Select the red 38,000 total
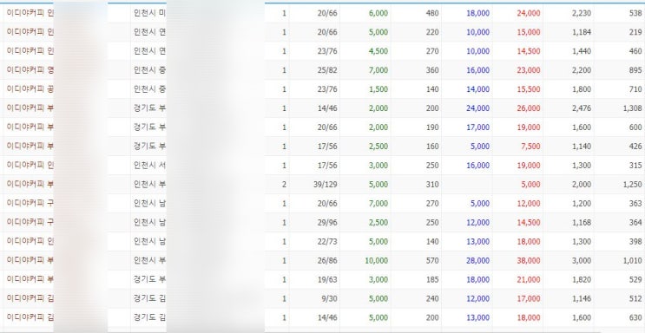The image size is (645, 333). 529,261
